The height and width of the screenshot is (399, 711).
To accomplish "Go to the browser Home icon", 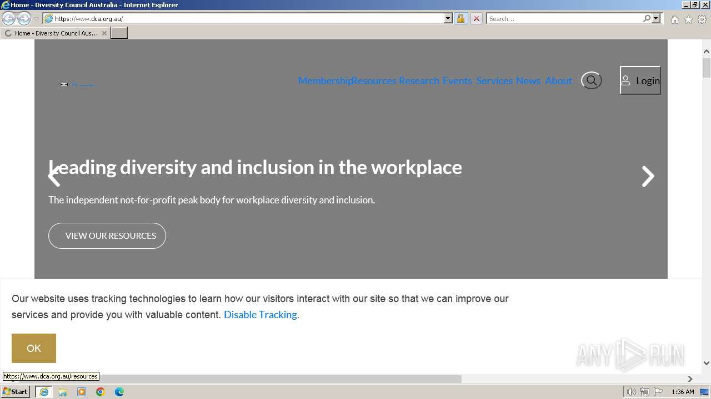I will coord(674,19).
